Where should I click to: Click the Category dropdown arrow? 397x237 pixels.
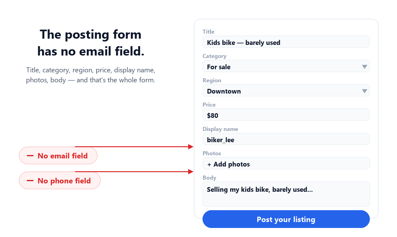[364, 67]
